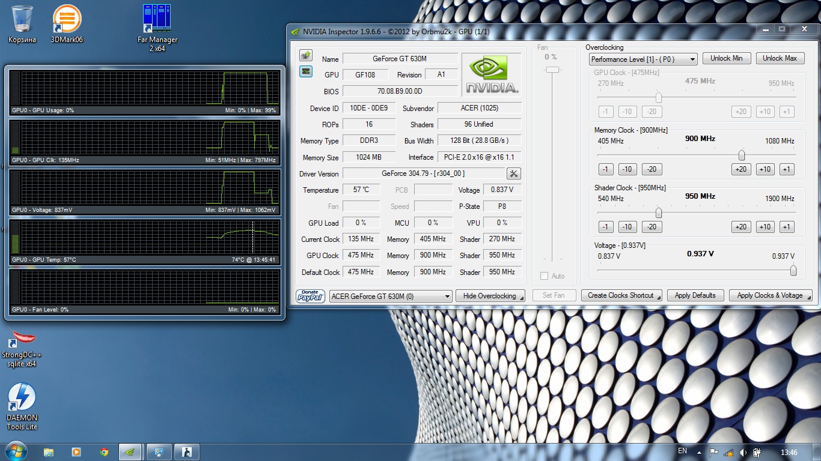
Task: Decrease Memory Clock by 1 MHz
Action: point(606,169)
